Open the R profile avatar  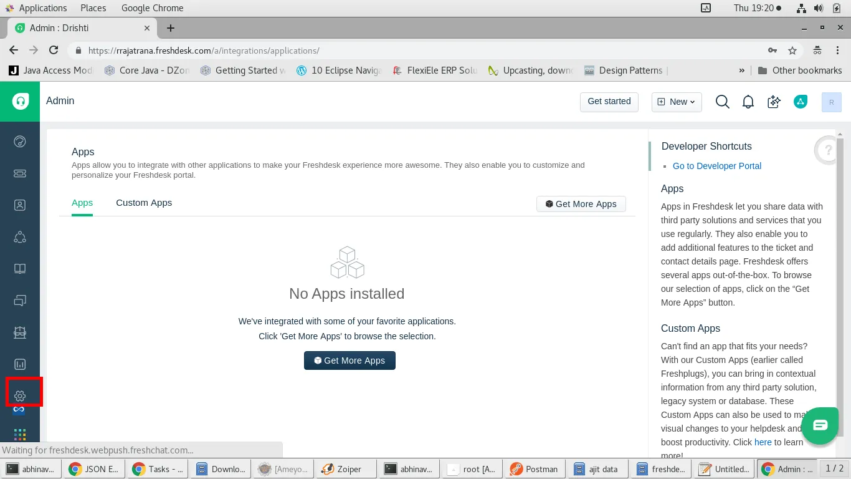pyautogui.click(x=832, y=102)
